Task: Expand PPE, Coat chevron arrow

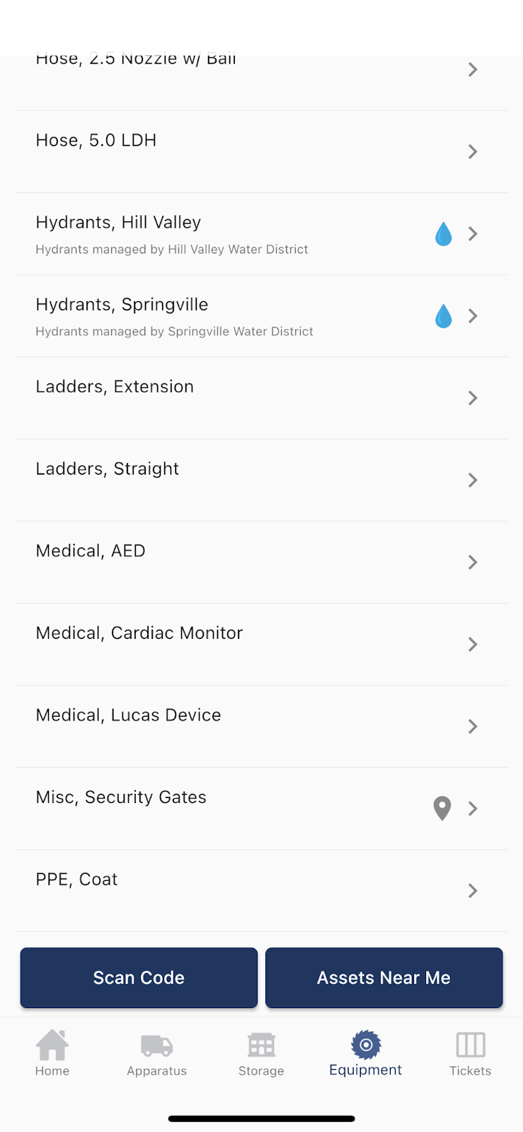Action: tap(473, 891)
